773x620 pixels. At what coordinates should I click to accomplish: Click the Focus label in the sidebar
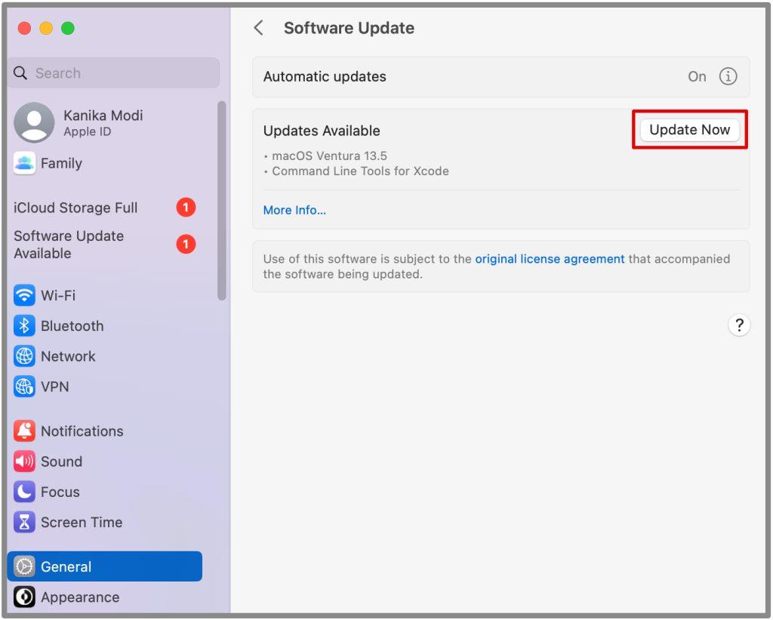tap(60, 492)
